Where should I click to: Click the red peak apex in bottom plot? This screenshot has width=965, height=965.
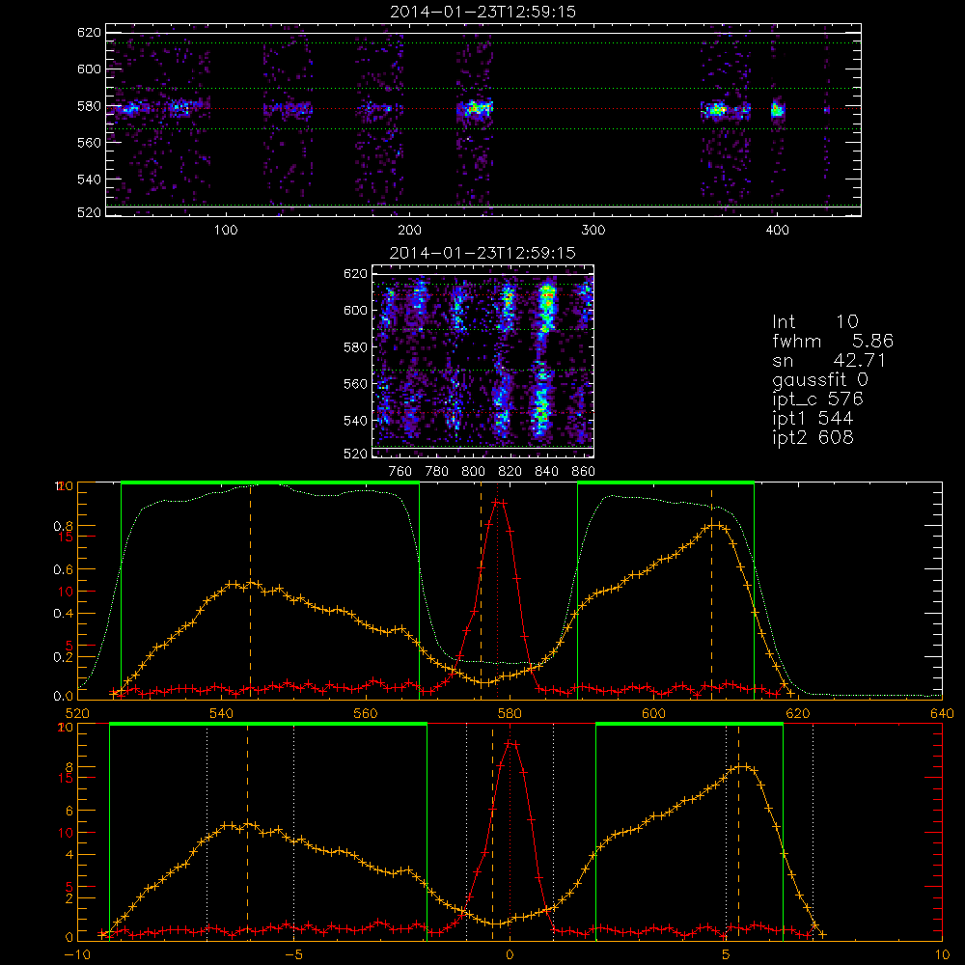pos(510,743)
